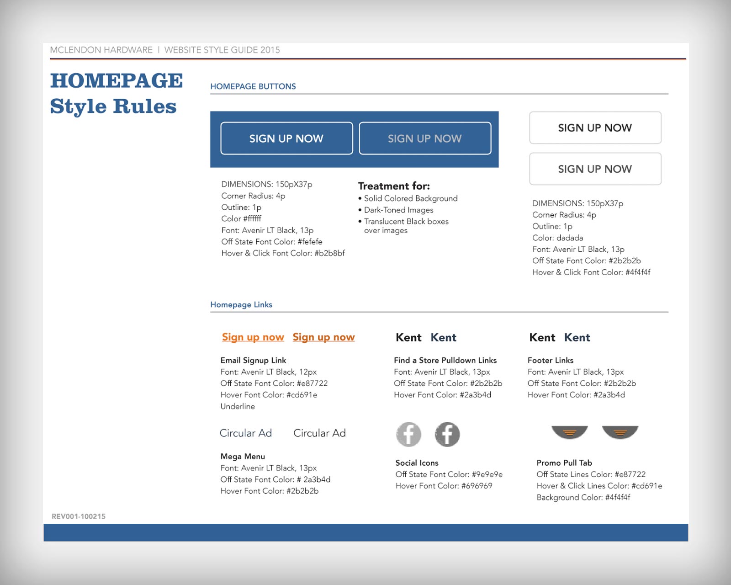Image resolution: width=731 pixels, height=585 pixels.
Task: Click the 'Mega Menu' label
Action: tap(243, 456)
